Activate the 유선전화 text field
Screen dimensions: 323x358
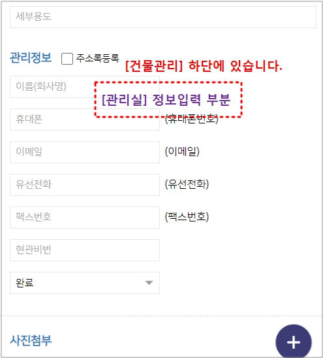85,185
